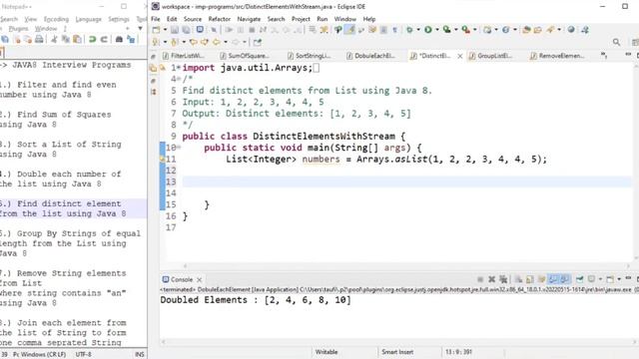Open the dropdown arrow next to the Debug icon
The width and height of the screenshot is (639, 359).
tap(418, 30)
